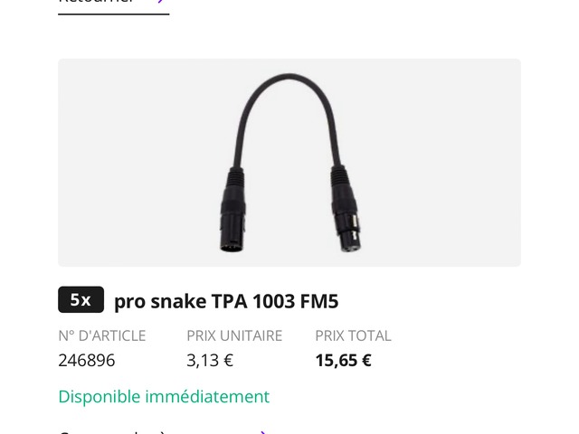
Task: Click the female XLR connector in photo
Action: 346,211
